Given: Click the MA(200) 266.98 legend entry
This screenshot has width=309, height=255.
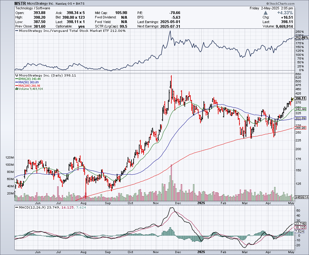Looking at the screenshot, I should click(28, 86).
